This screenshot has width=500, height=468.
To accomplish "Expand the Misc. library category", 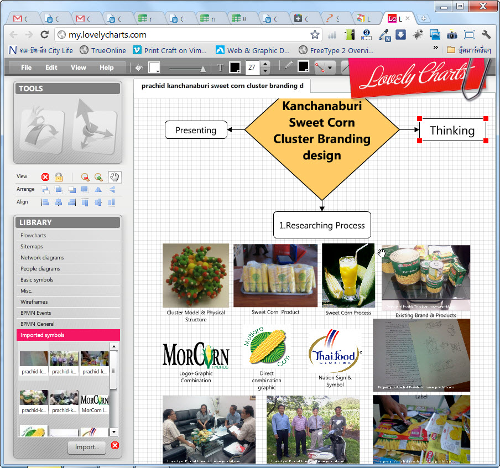I will coord(68,290).
